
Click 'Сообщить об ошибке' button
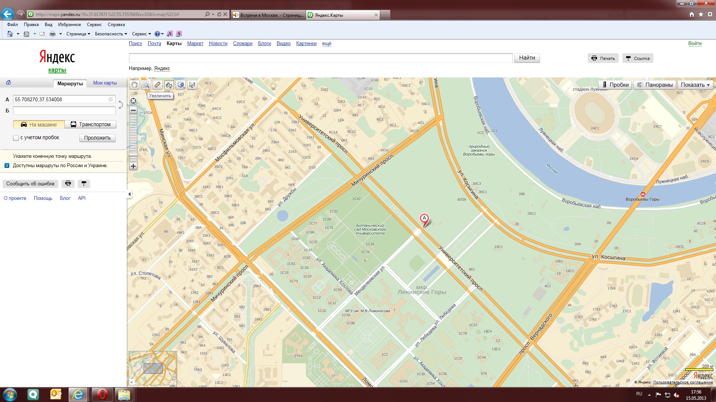point(30,184)
